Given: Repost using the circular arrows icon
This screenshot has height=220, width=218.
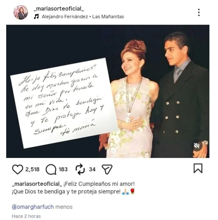Looking at the screenshot, I should (80, 169).
